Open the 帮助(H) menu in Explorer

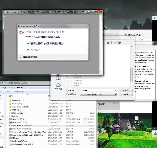(20, 87)
